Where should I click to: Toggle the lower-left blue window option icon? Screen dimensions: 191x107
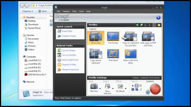(x=133, y=90)
